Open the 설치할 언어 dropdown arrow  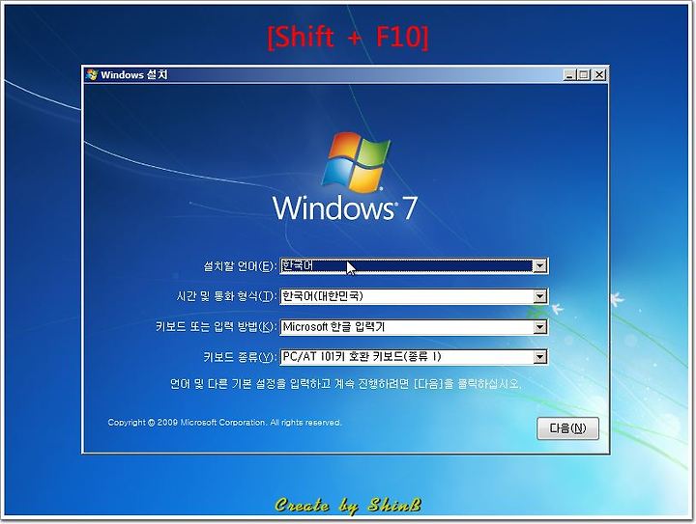[x=539, y=265]
